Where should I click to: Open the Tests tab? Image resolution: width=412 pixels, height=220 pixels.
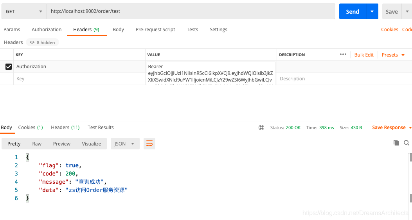click(x=193, y=30)
